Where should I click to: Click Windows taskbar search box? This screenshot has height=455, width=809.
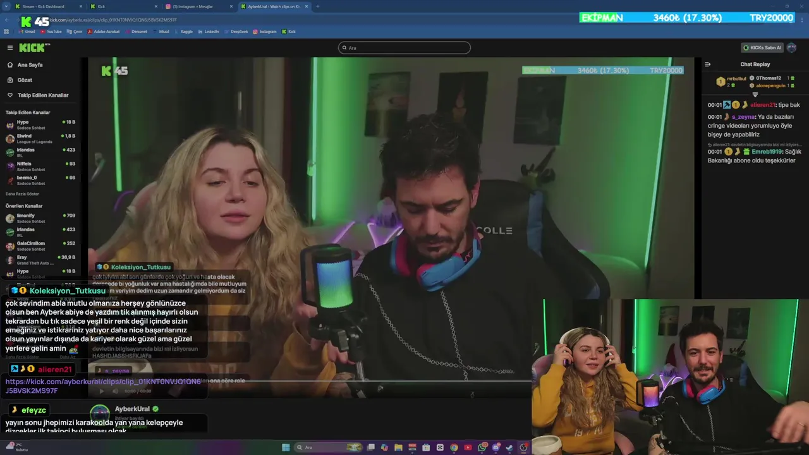327,447
